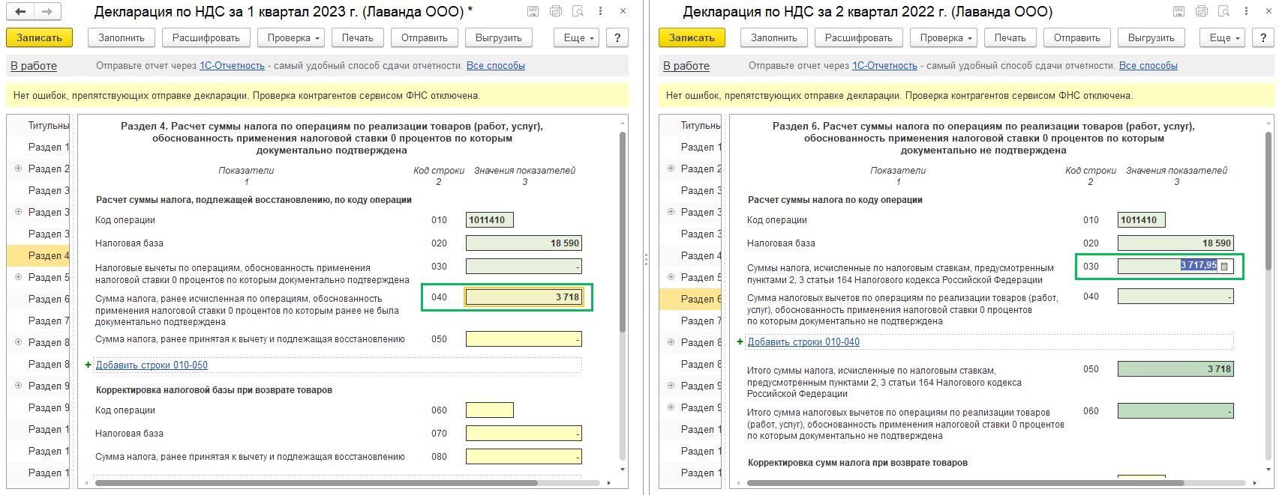Open three-dots menu in 2022 declaration header

click(x=1246, y=11)
